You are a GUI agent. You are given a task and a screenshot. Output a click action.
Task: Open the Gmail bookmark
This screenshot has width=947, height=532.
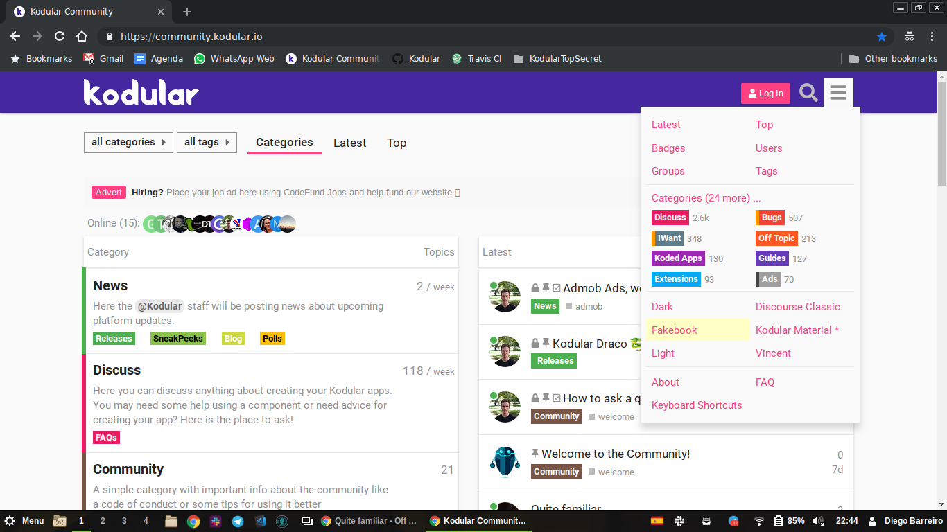103,59
